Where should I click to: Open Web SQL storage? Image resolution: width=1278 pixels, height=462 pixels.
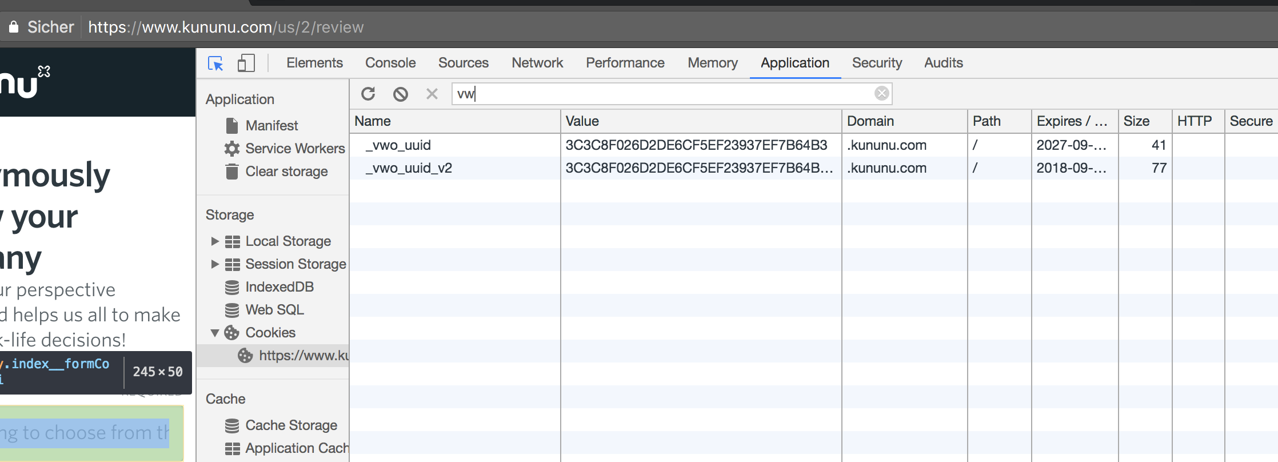[x=274, y=310]
